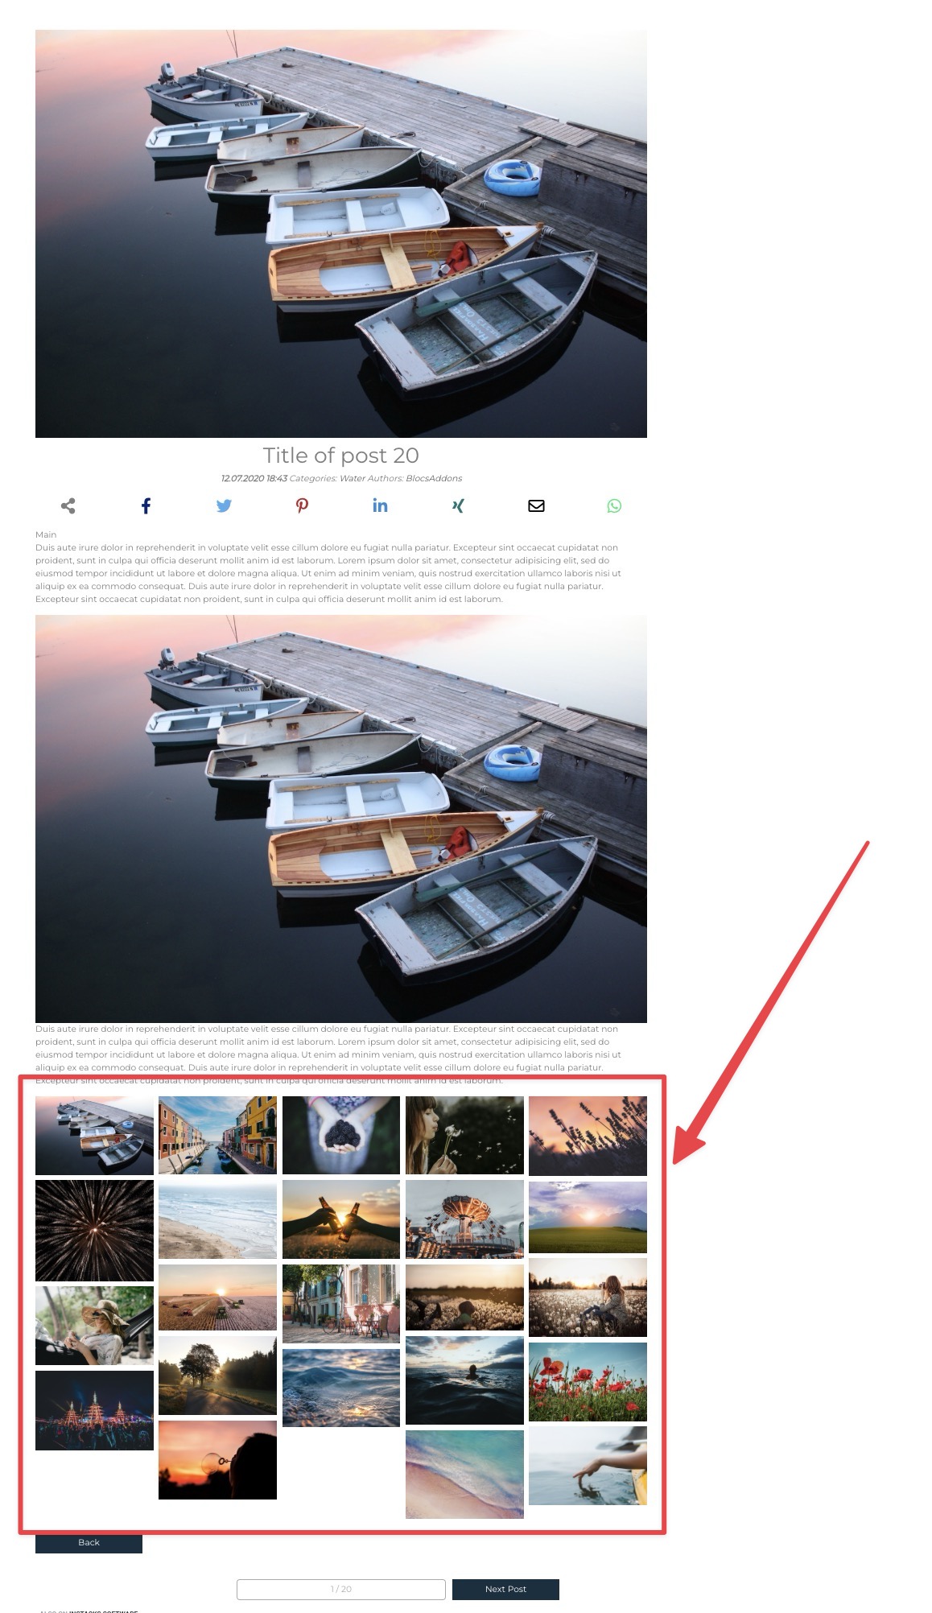Click the Back button
Screen dimensions: 932x1613
89,1542
